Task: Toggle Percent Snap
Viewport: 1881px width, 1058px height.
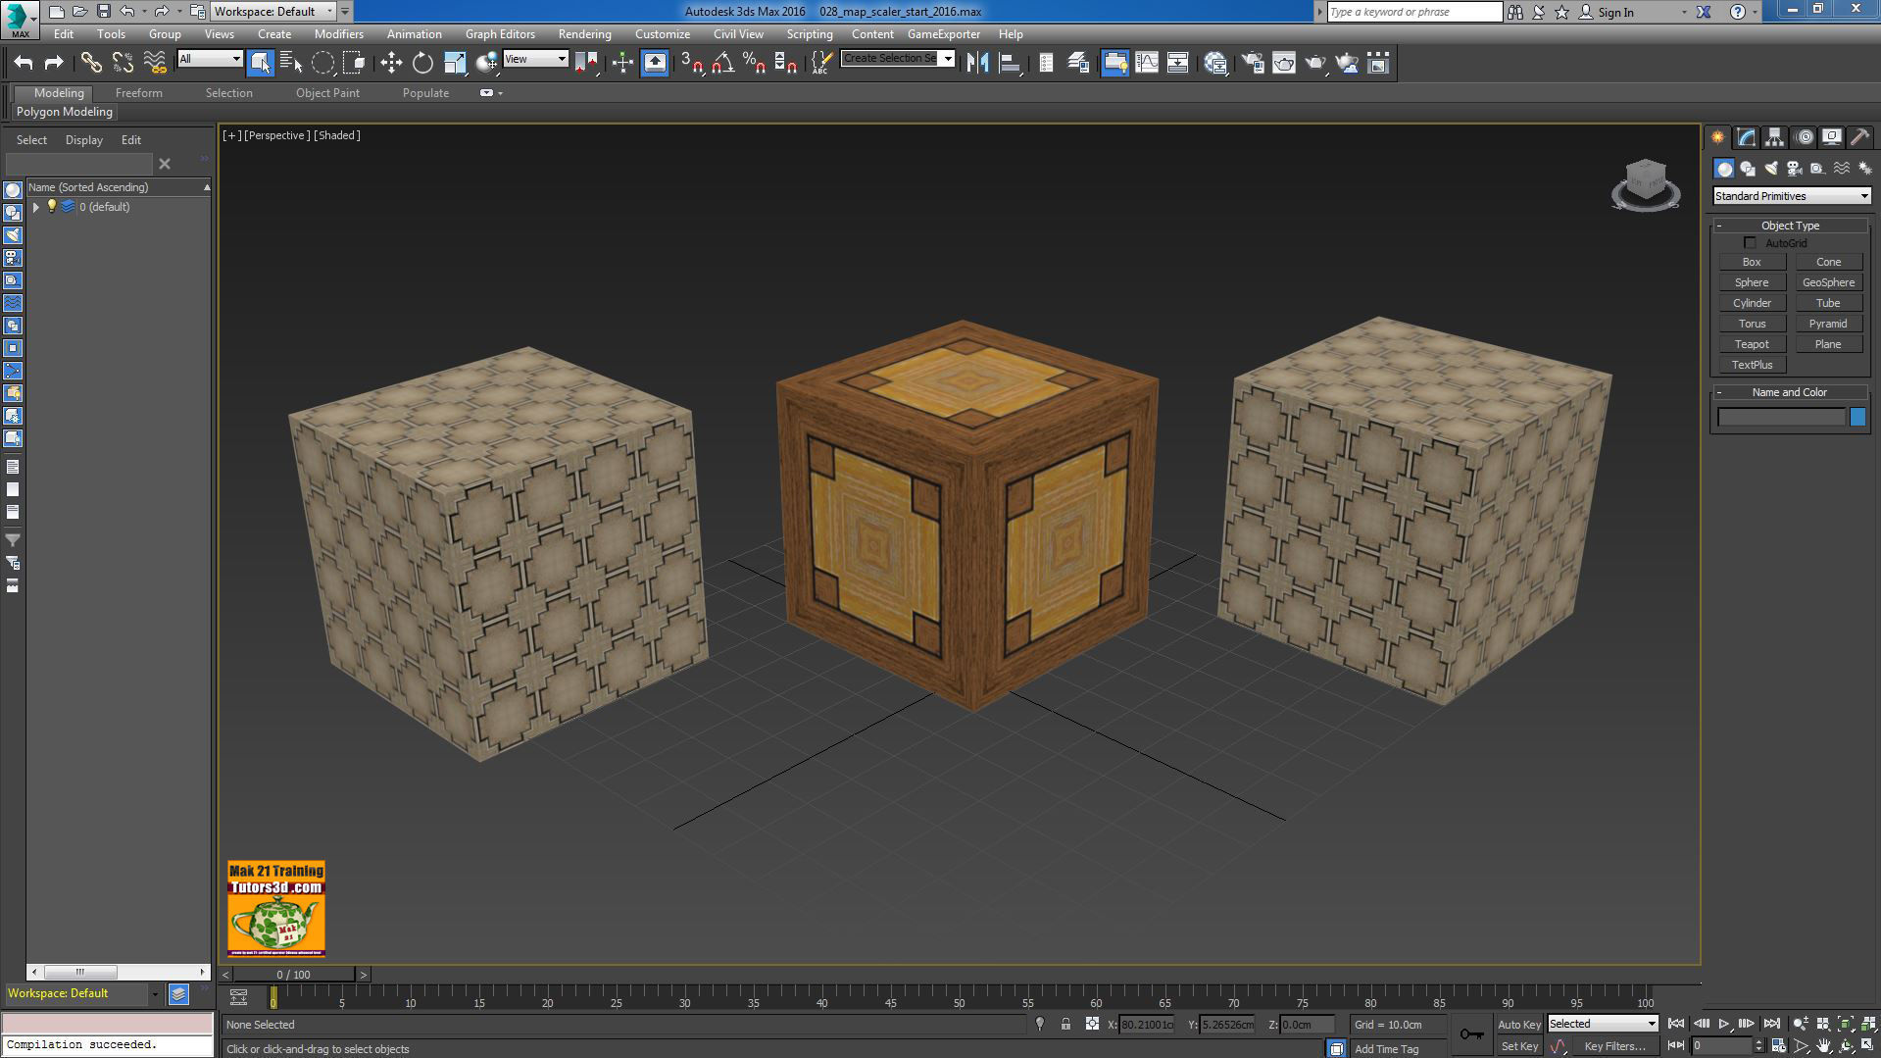Action: coord(754,63)
